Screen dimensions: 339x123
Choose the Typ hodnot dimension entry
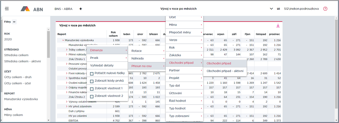[x=184, y=108]
